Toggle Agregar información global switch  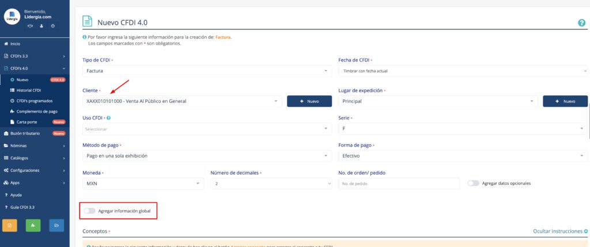(89, 211)
